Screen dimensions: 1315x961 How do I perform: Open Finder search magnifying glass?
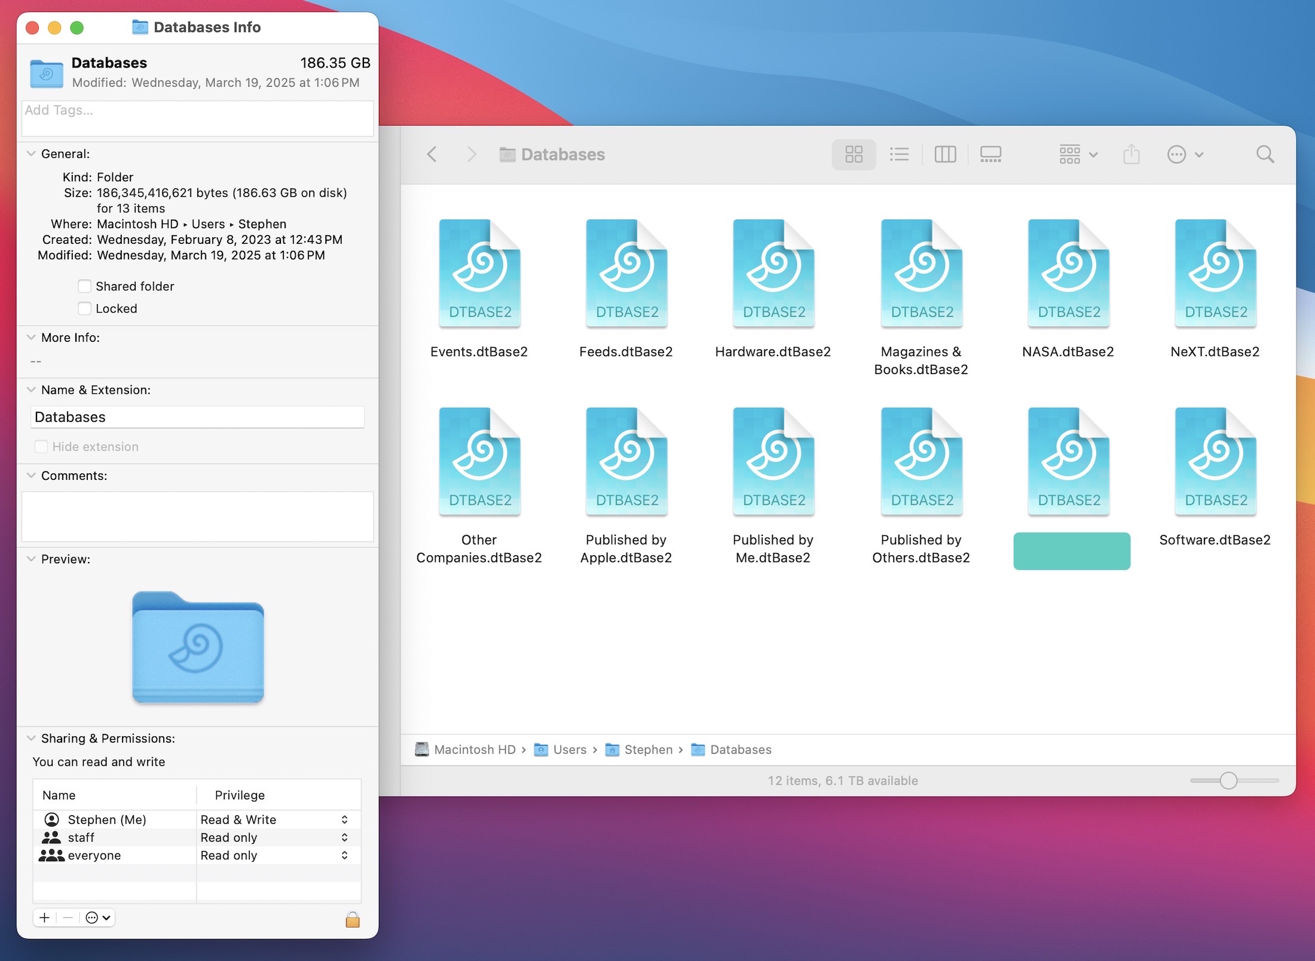[x=1265, y=154]
